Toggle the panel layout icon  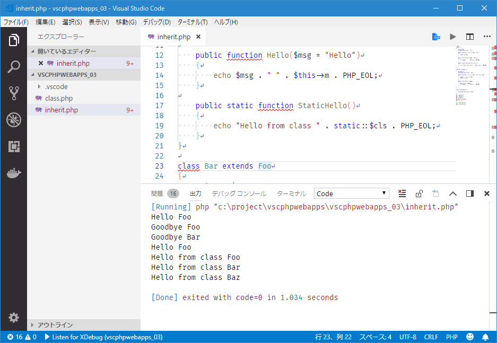(469, 193)
